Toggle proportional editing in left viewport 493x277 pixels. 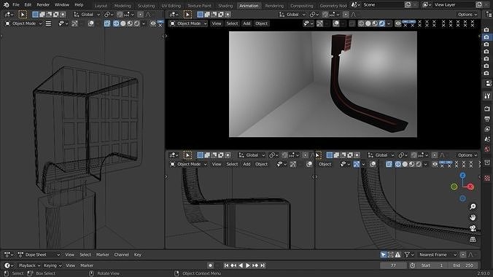click(140, 15)
